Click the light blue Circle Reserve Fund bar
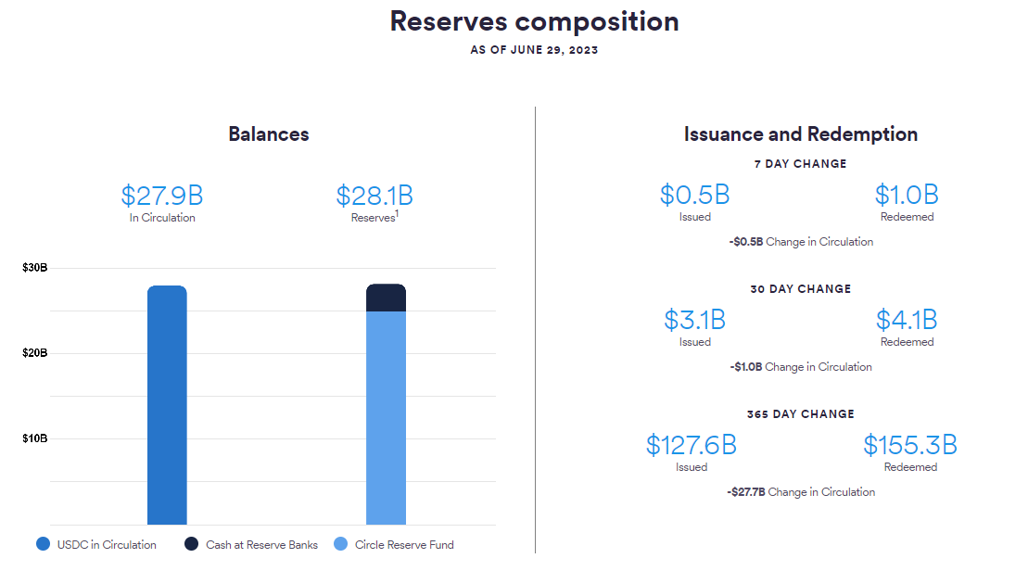This screenshot has width=1028, height=571. click(x=386, y=417)
